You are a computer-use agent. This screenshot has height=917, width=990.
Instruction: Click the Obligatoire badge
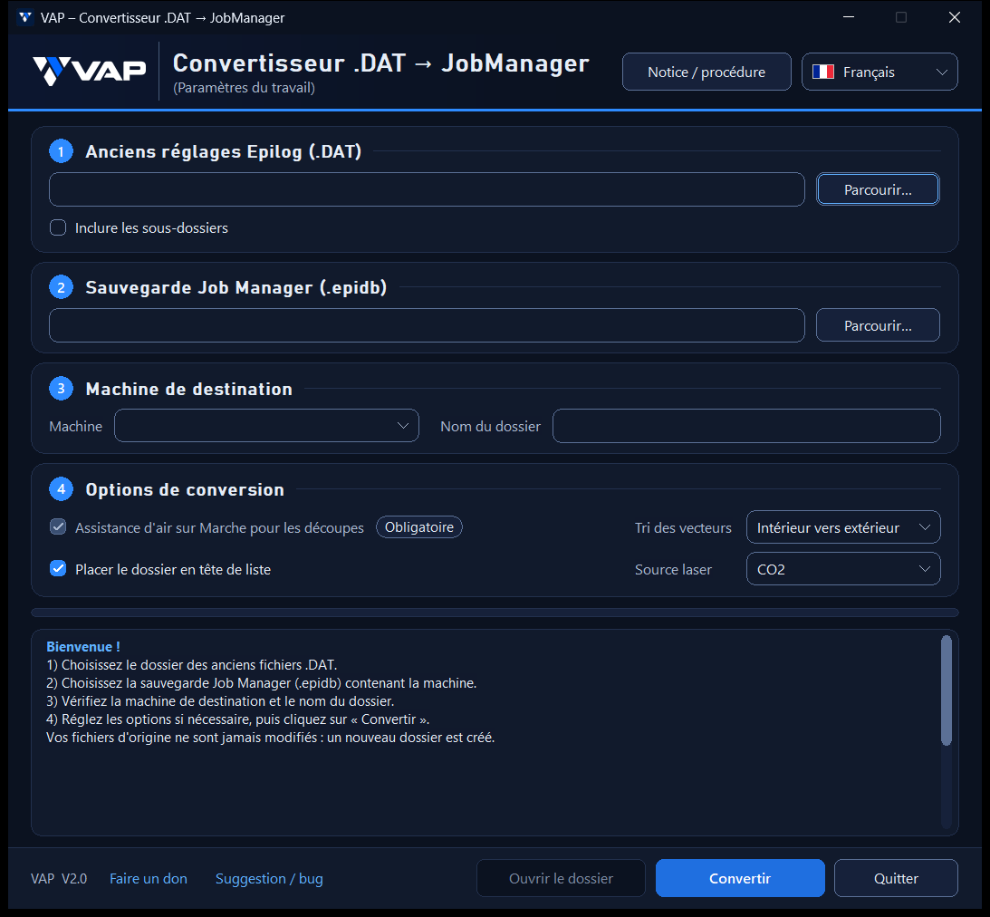pyautogui.click(x=419, y=526)
